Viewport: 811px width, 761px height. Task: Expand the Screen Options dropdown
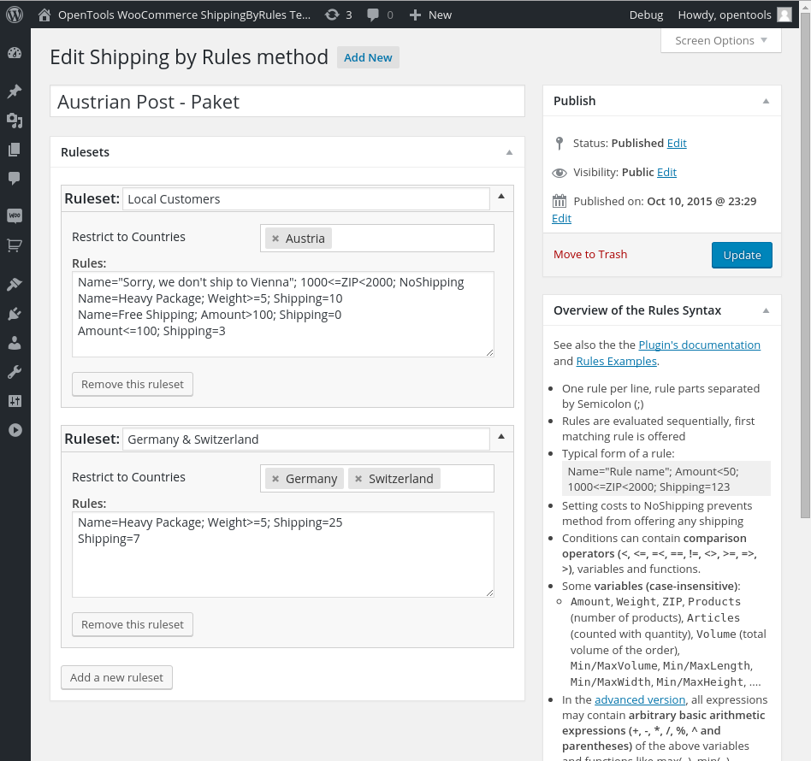(721, 40)
